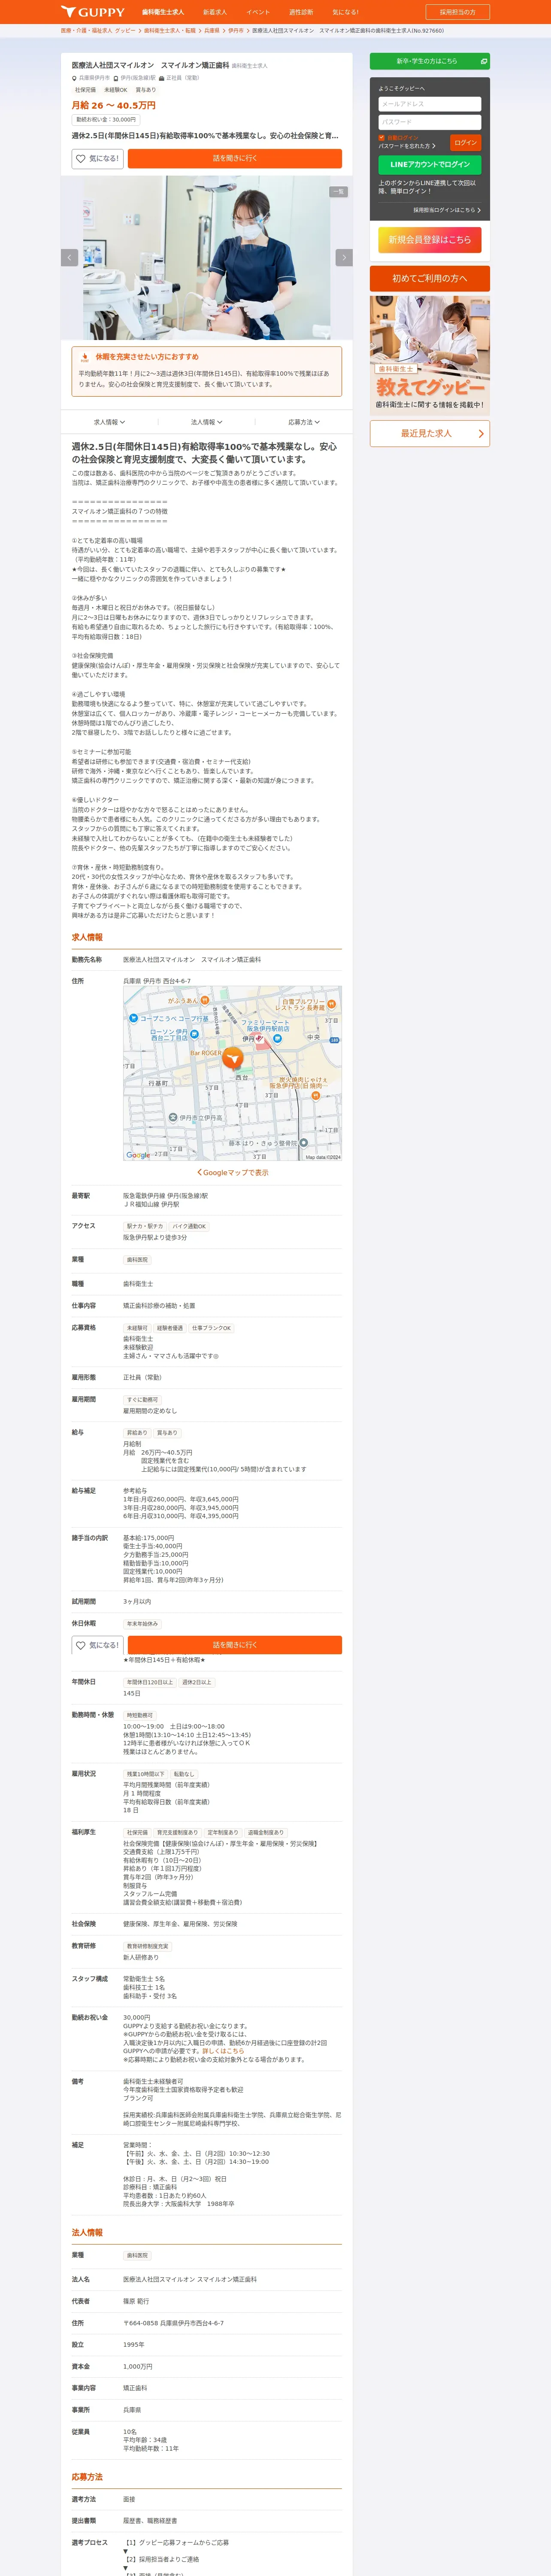The image size is (551, 2576).
Task: Focus the パスワード input field
Action: (x=430, y=122)
